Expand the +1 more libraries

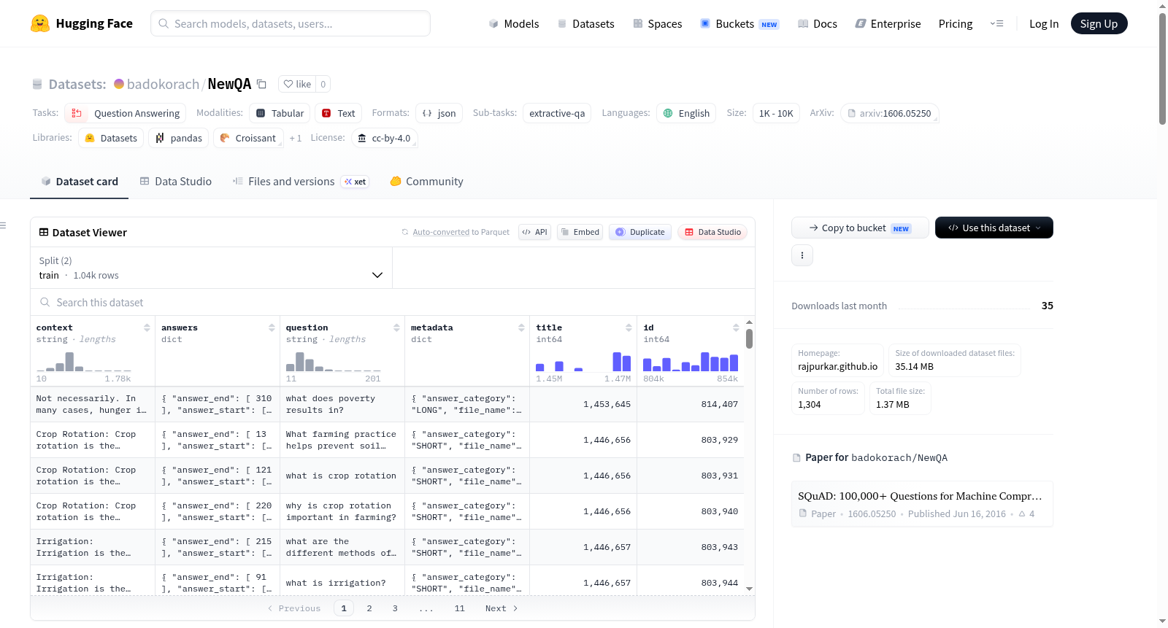295,138
